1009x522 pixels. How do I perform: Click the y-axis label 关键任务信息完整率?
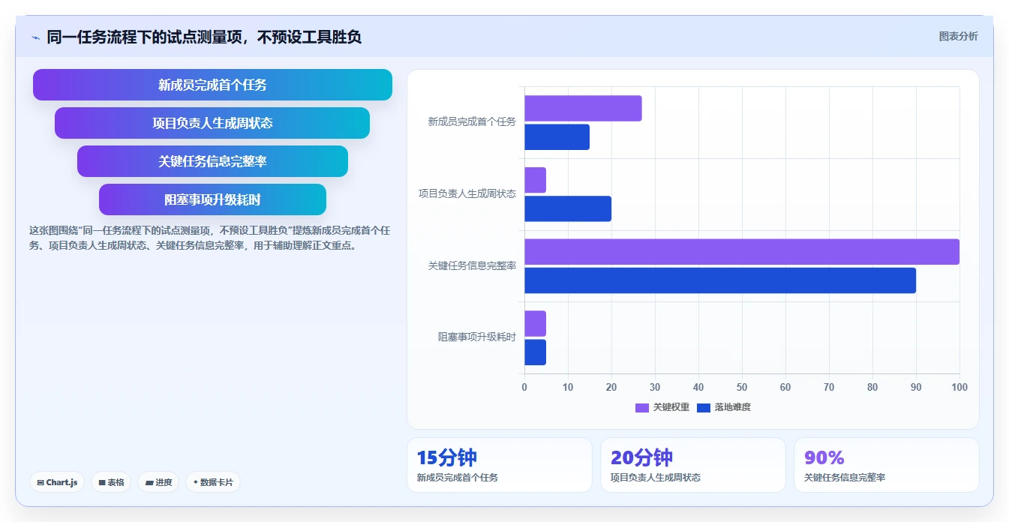click(x=472, y=265)
